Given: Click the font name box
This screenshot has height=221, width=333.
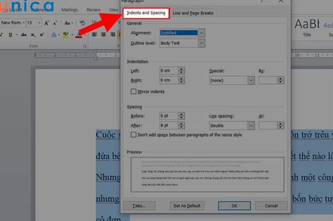Looking at the screenshot, I should [x=11, y=23].
